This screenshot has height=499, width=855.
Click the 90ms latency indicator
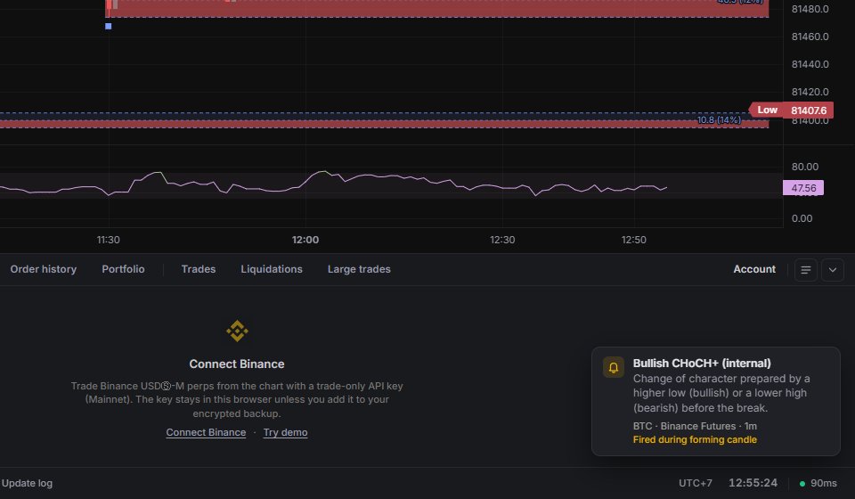coord(823,483)
